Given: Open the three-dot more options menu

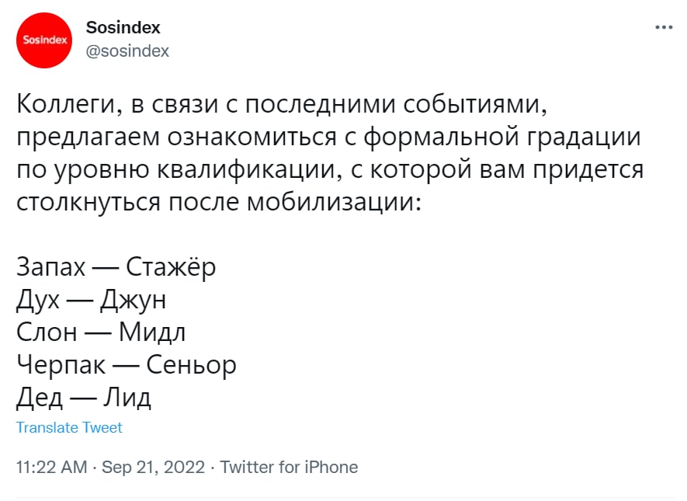Looking at the screenshot, I should (x=664, y=27).
